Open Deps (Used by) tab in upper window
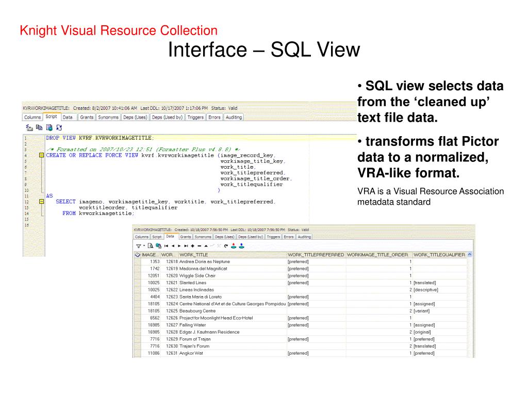 (x=167, y=117)
